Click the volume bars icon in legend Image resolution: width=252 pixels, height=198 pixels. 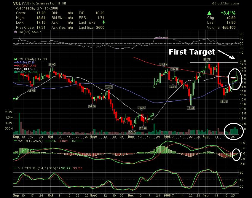pyautogui.click(x=15, y=72)
